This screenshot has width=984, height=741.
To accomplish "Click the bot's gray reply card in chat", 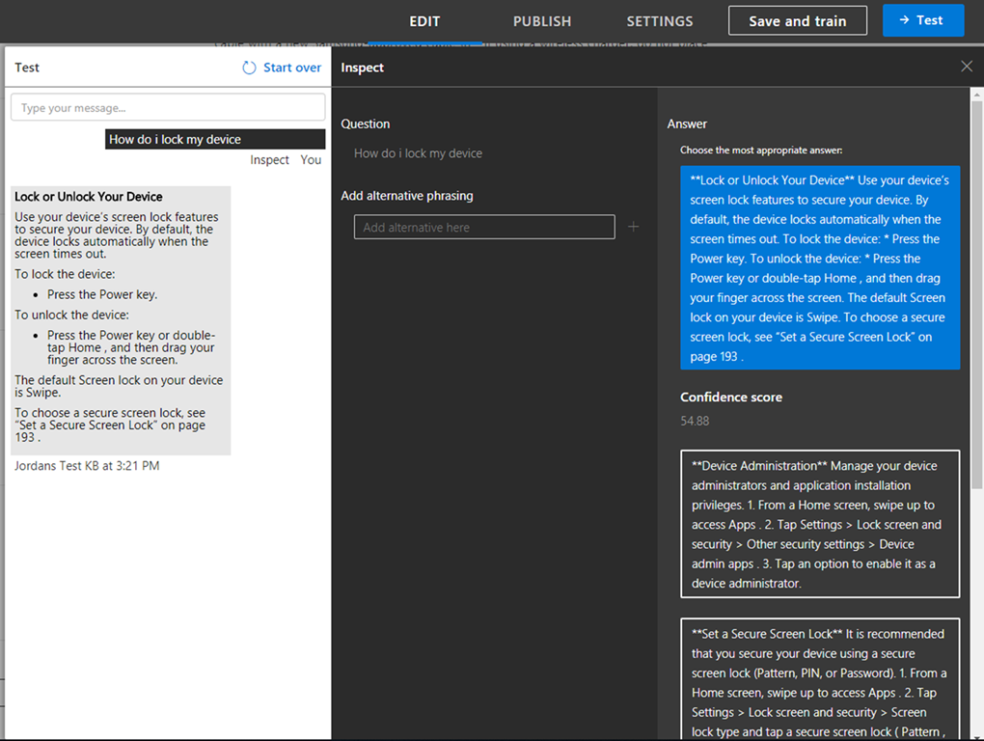I will [121, 320].
